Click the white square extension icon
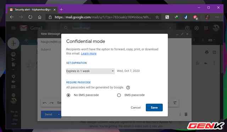This screenshot has height=132, width=227. click(x=167, y=17)
